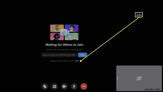Select the msngr.com room link field
This screenshot has height=92, width=163.
point(59,55)
